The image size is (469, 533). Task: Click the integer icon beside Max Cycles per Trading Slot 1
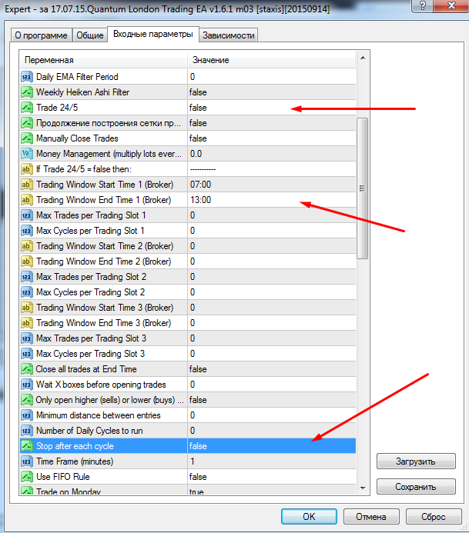click(27, 231)
